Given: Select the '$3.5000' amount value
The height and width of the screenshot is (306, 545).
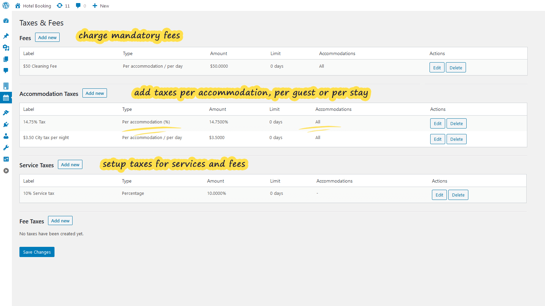Looking at the screenshot, I should [217, 138].
